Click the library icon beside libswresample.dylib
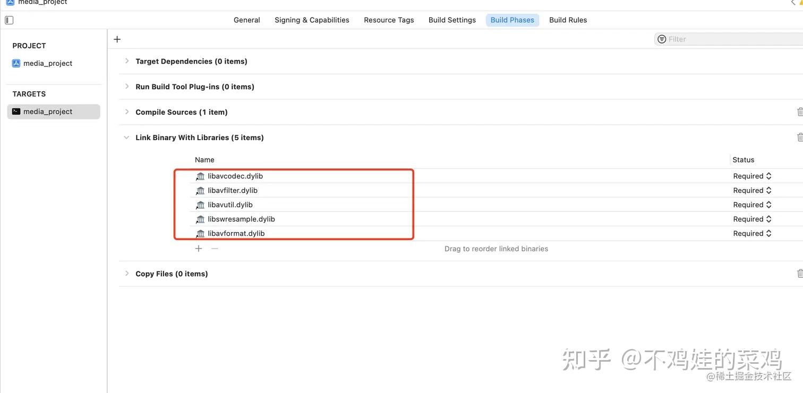Image resolution: width=803 pixels, height=393 pixels. 200,219
